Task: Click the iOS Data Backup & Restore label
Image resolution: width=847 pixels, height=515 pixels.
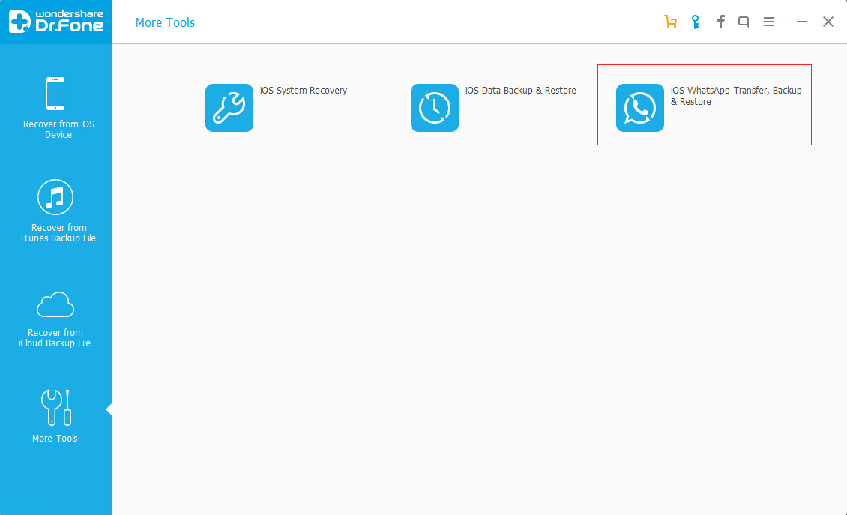Action: click(x=521, y=91)
